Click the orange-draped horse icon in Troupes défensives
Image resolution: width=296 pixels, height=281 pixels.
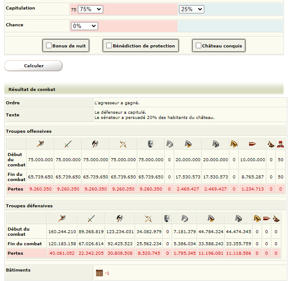pyautogui.click(x=211, y=219)
